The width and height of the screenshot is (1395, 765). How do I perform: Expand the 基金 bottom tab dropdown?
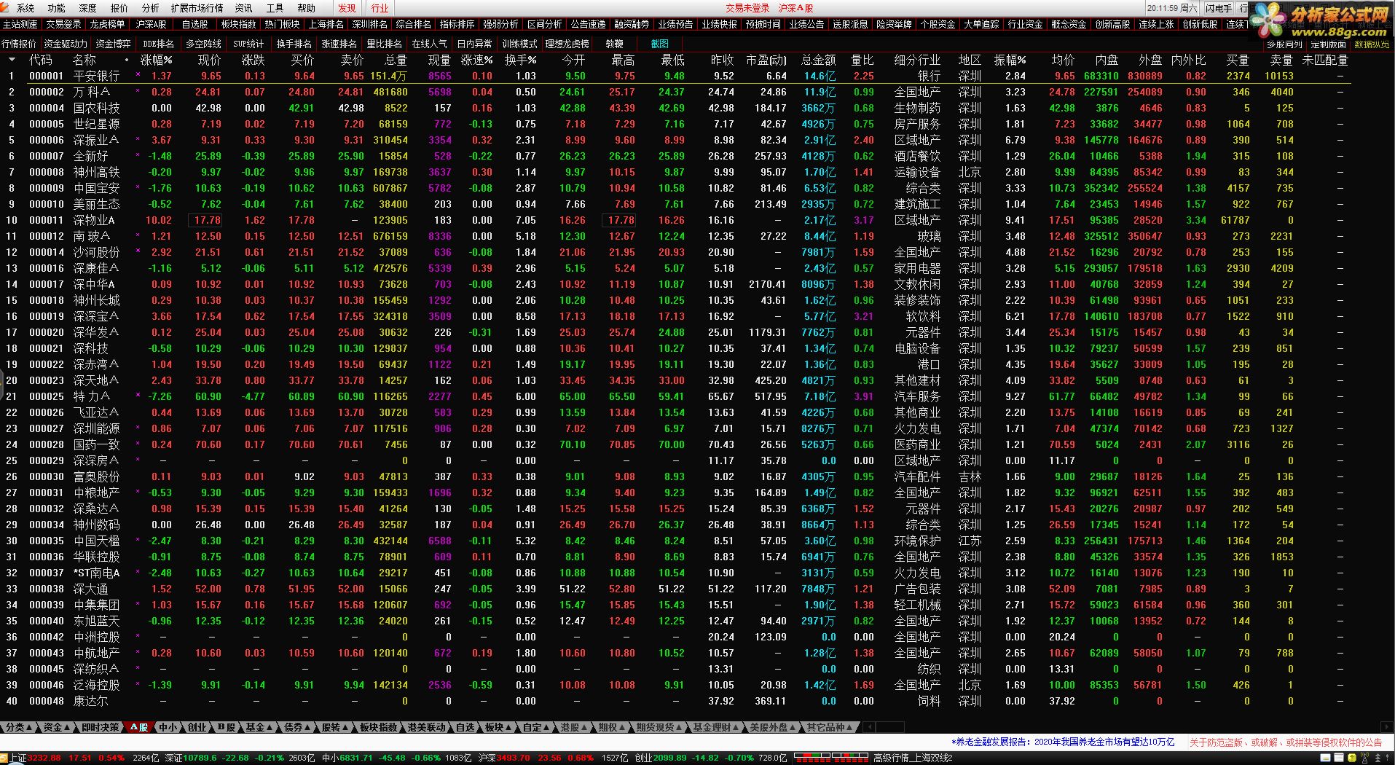tap(259, 727)
